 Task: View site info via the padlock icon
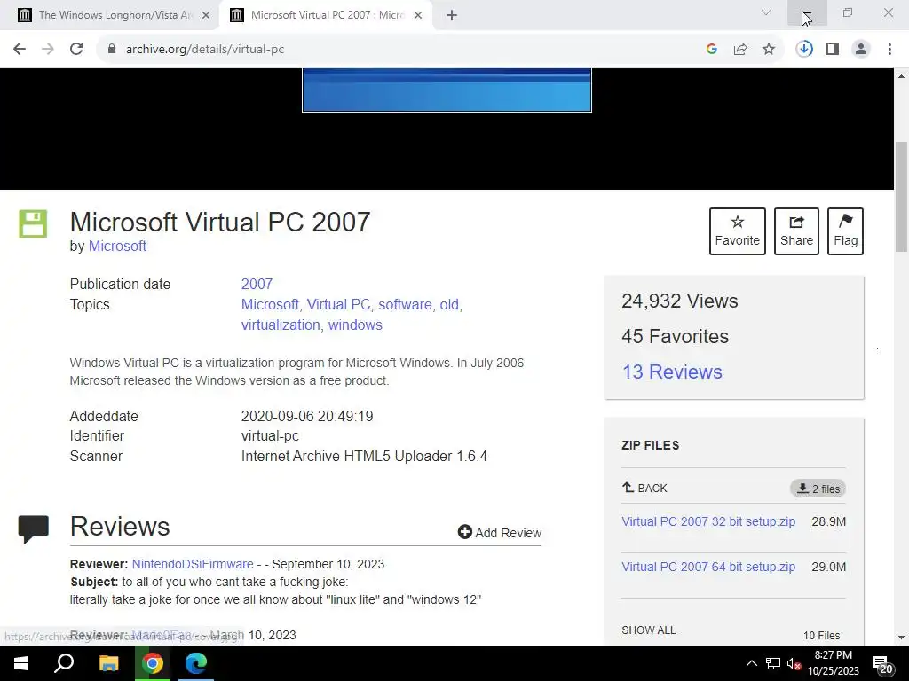pyautogui.click(x=112, y=50)
